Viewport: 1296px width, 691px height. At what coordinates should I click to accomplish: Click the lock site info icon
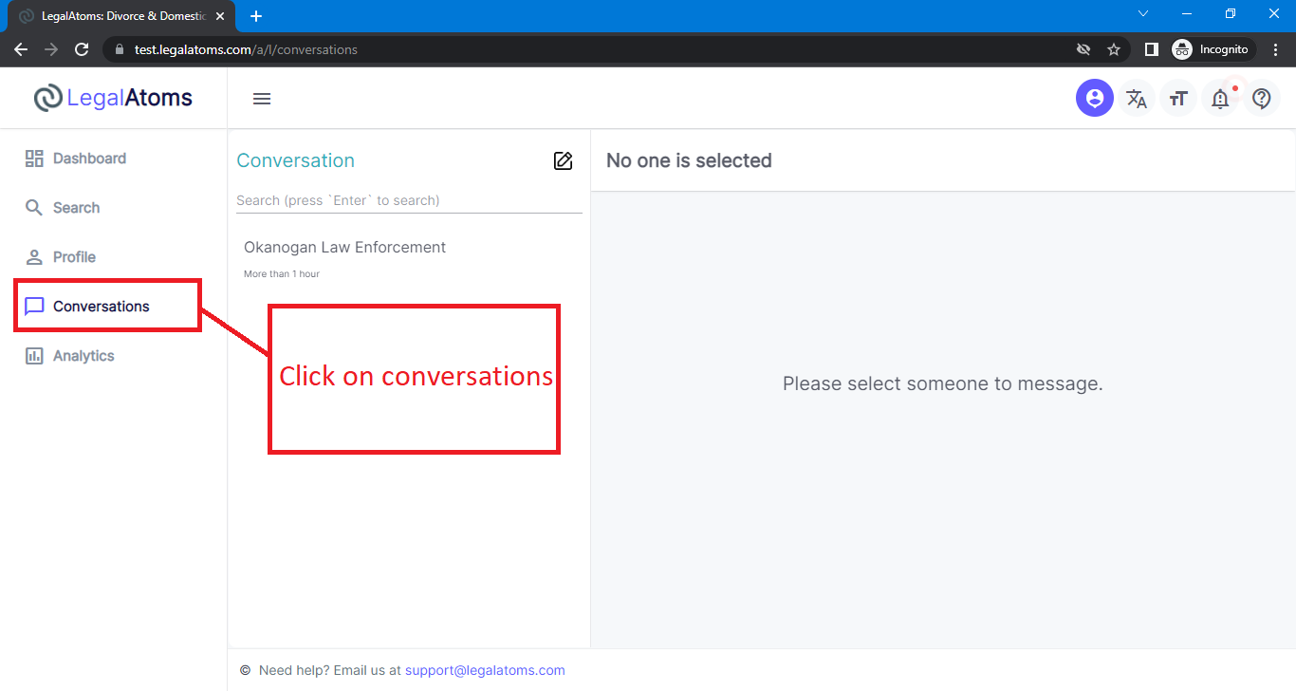click(x=120, y=49)
